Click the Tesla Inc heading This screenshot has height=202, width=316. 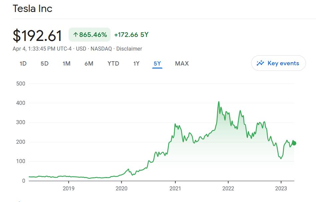[32, 9]
